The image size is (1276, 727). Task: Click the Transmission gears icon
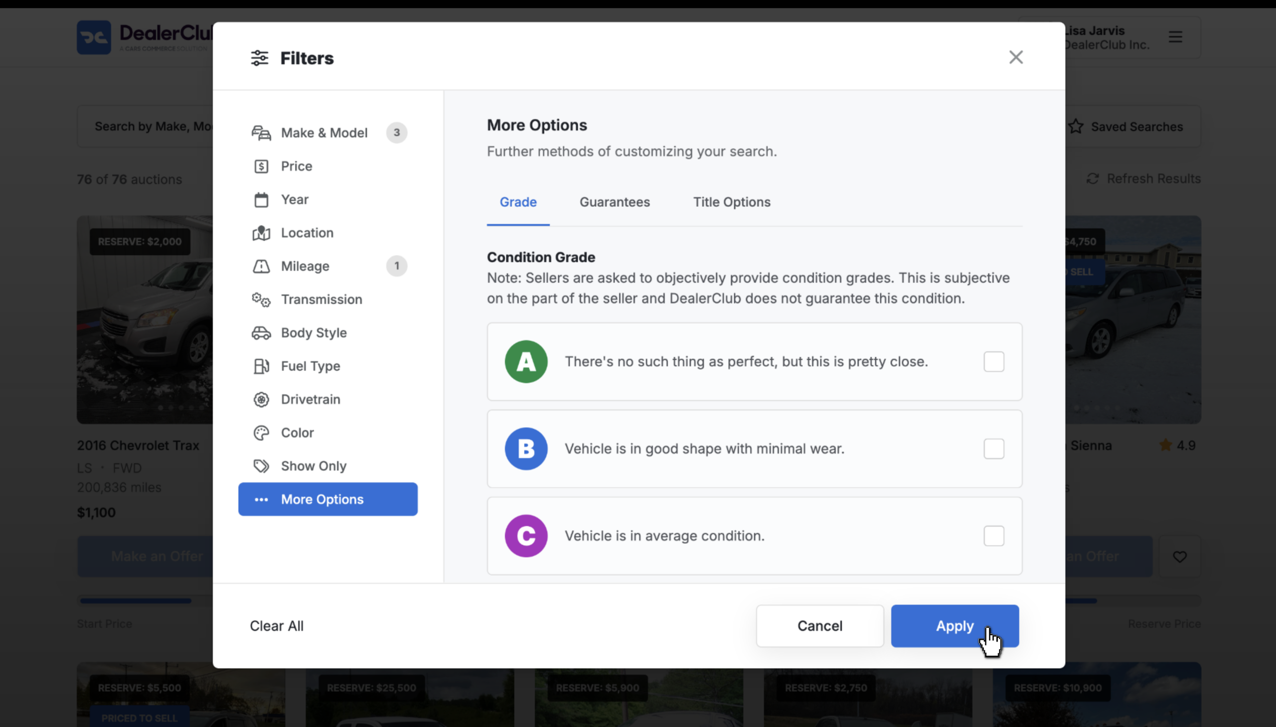[261, 299]
